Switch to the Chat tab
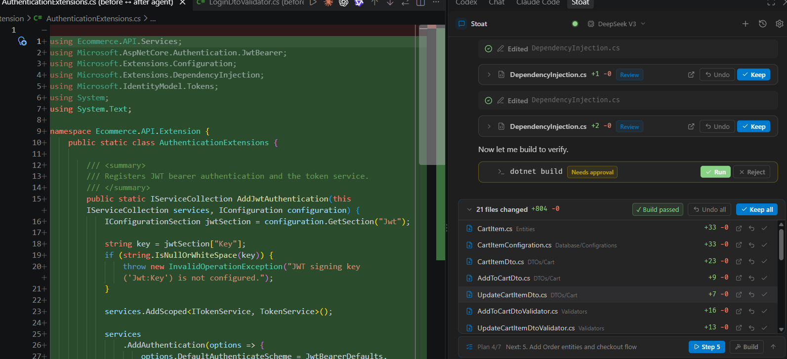 coord(497,2)
